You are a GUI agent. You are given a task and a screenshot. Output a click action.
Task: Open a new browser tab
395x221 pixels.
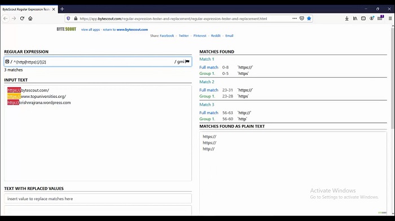62,9
